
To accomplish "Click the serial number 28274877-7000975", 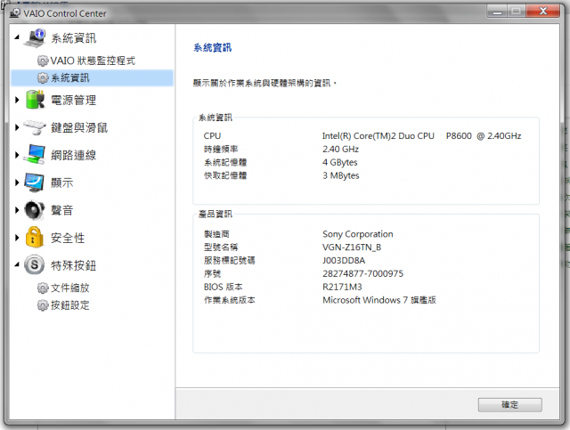I will 362,273.
